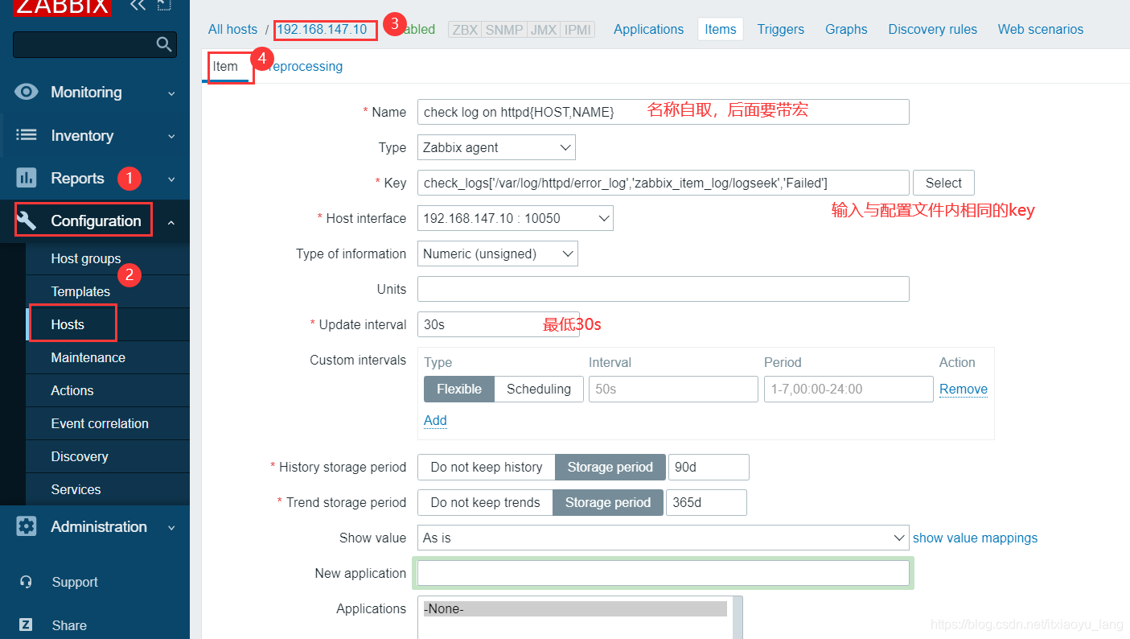Click the JMX availability indicator
The image size is (1130, 639).
544,30
